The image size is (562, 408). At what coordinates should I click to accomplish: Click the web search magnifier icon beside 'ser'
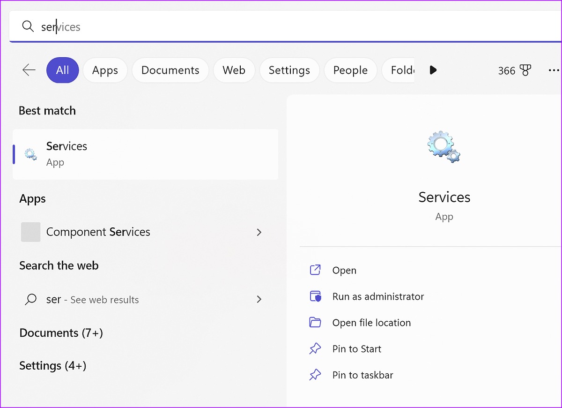click(30, 299)
